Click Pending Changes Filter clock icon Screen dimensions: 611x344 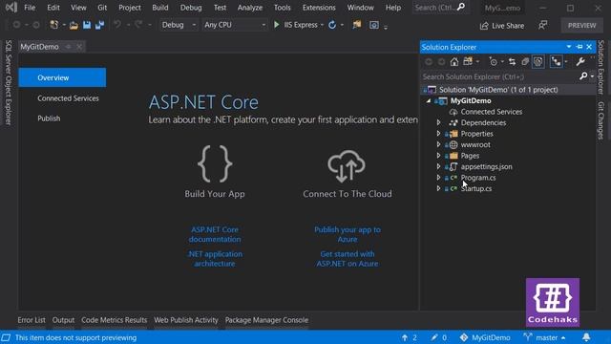coord(494,61)
